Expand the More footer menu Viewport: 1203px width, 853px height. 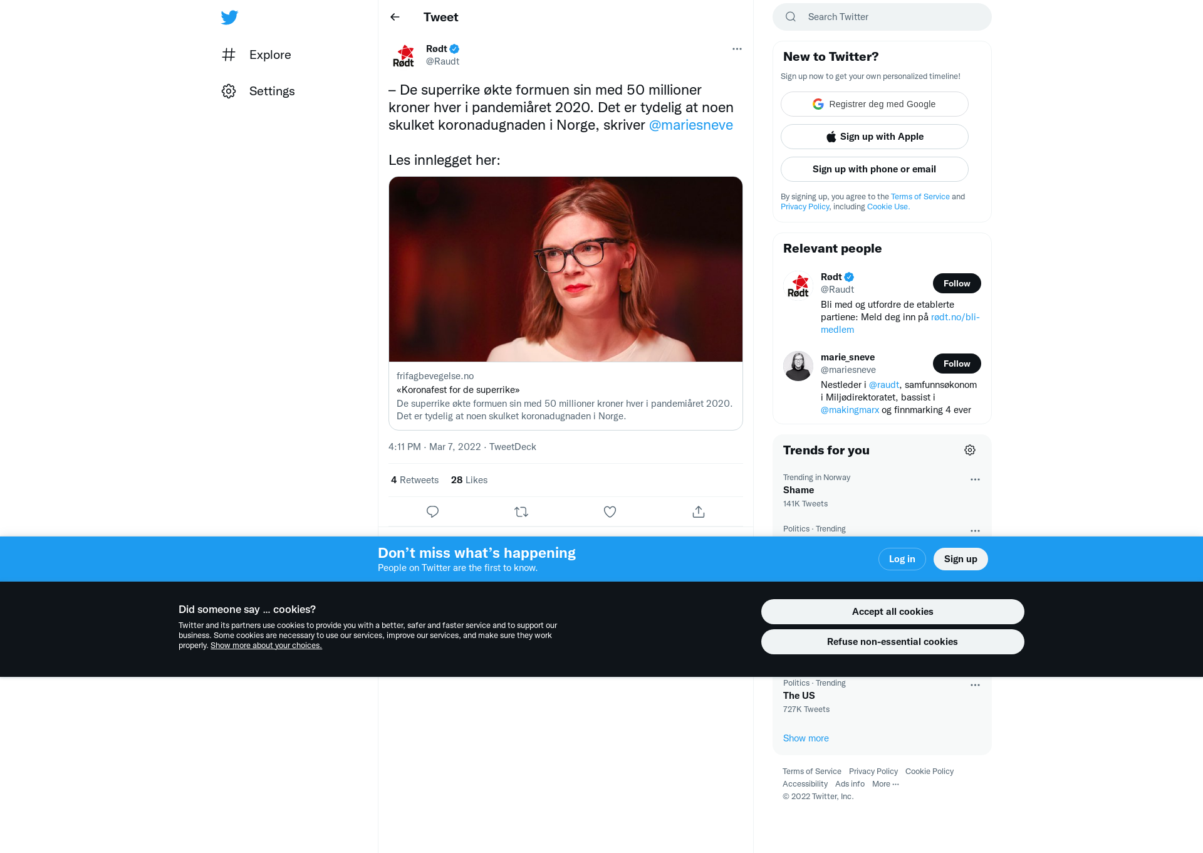pyautogui.click(x=885, y=783)
